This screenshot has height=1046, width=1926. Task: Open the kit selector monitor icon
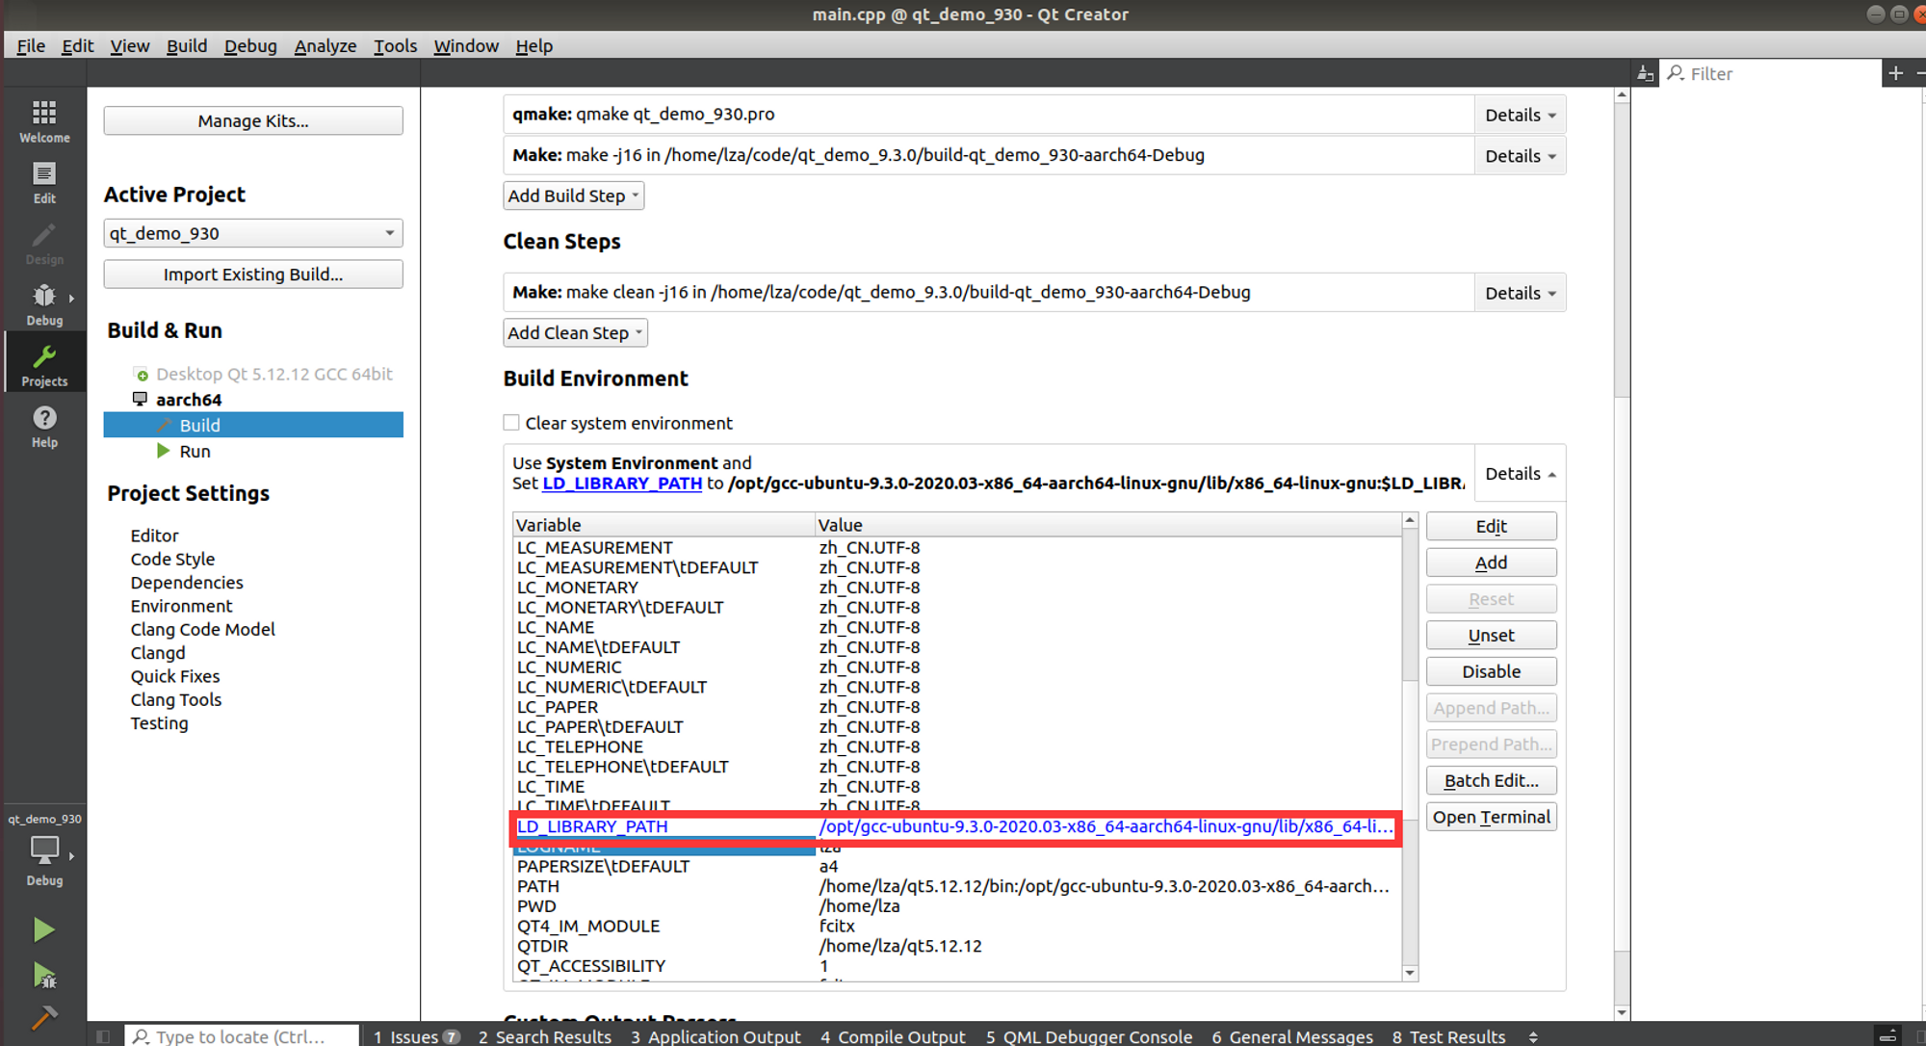point(44,851)
